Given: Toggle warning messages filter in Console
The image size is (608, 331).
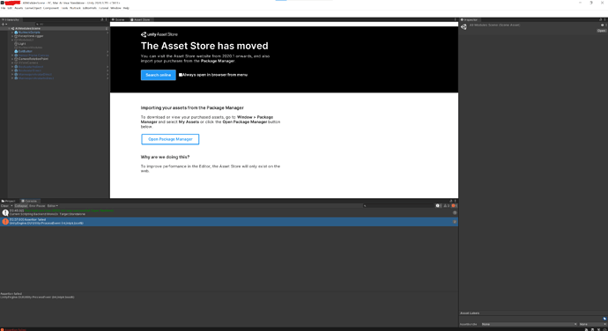Looking at the screenshot, I should coord(446,206).
